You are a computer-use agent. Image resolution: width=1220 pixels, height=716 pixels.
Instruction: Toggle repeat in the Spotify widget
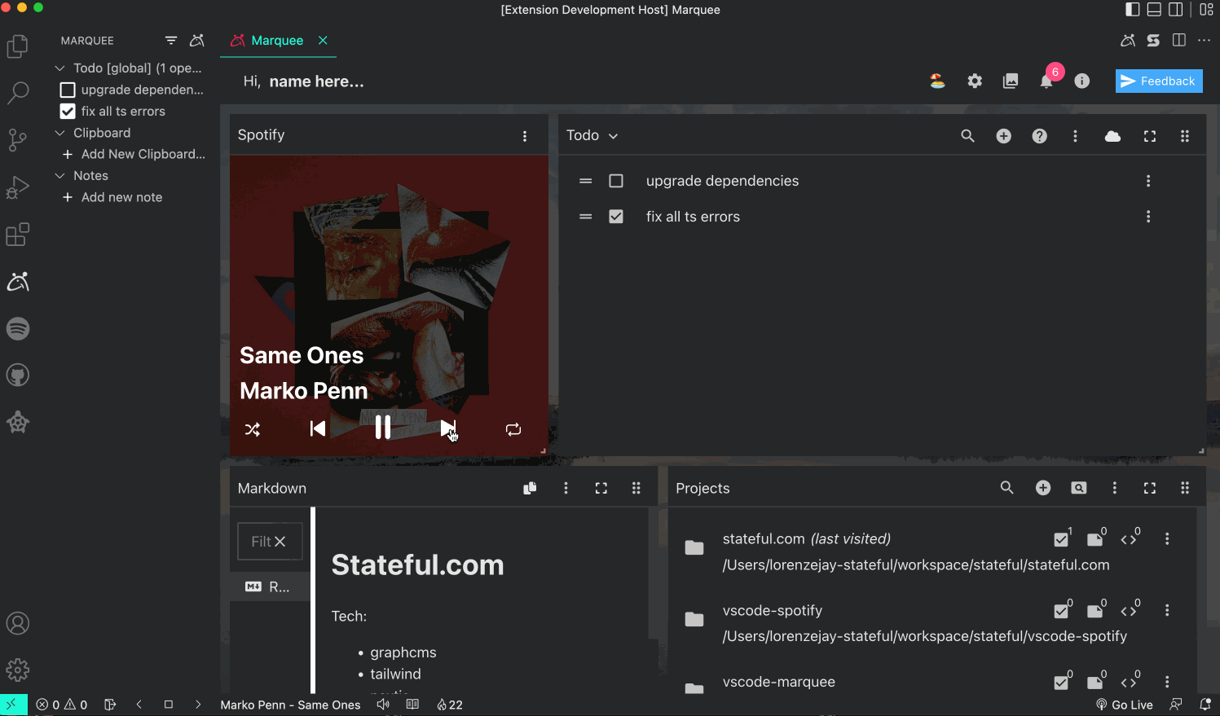coord(513,429)
